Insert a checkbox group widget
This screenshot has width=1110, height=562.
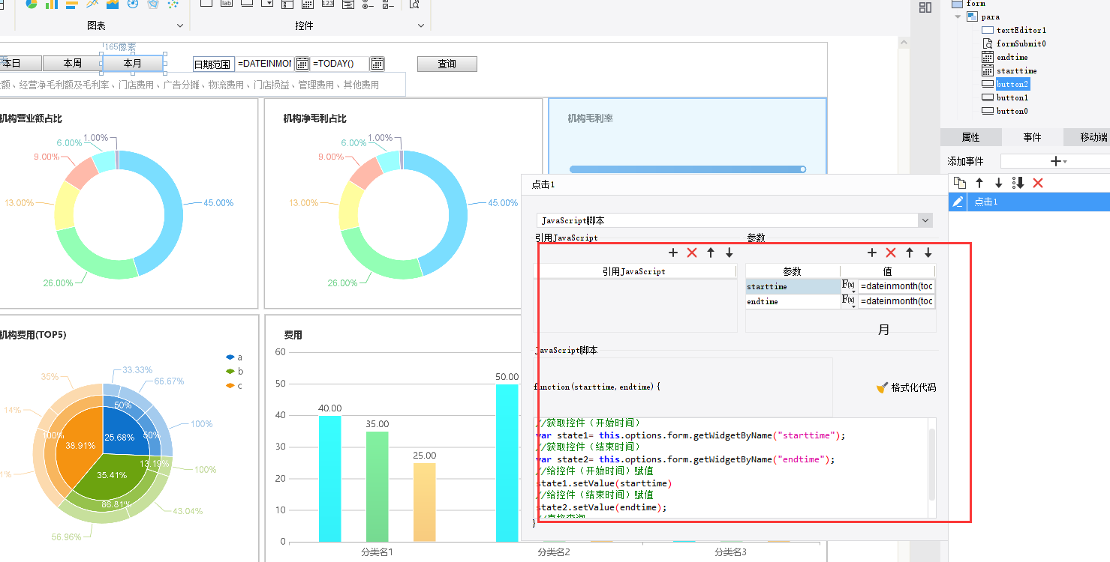point(388,4)
